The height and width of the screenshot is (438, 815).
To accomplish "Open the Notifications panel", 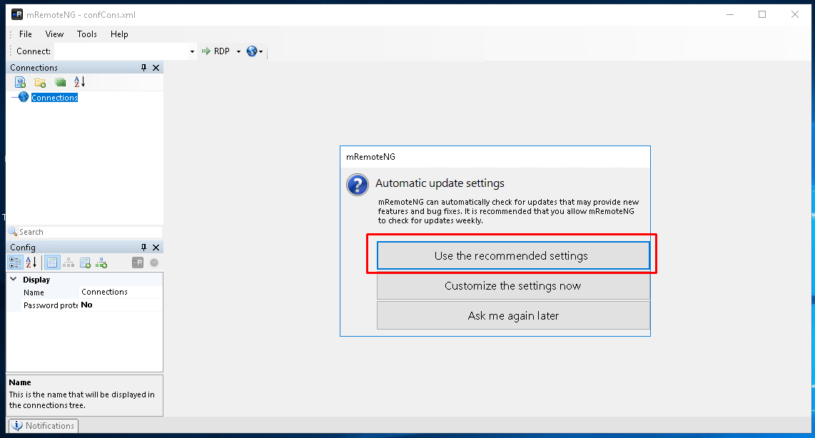I will (x=43, y=425).
